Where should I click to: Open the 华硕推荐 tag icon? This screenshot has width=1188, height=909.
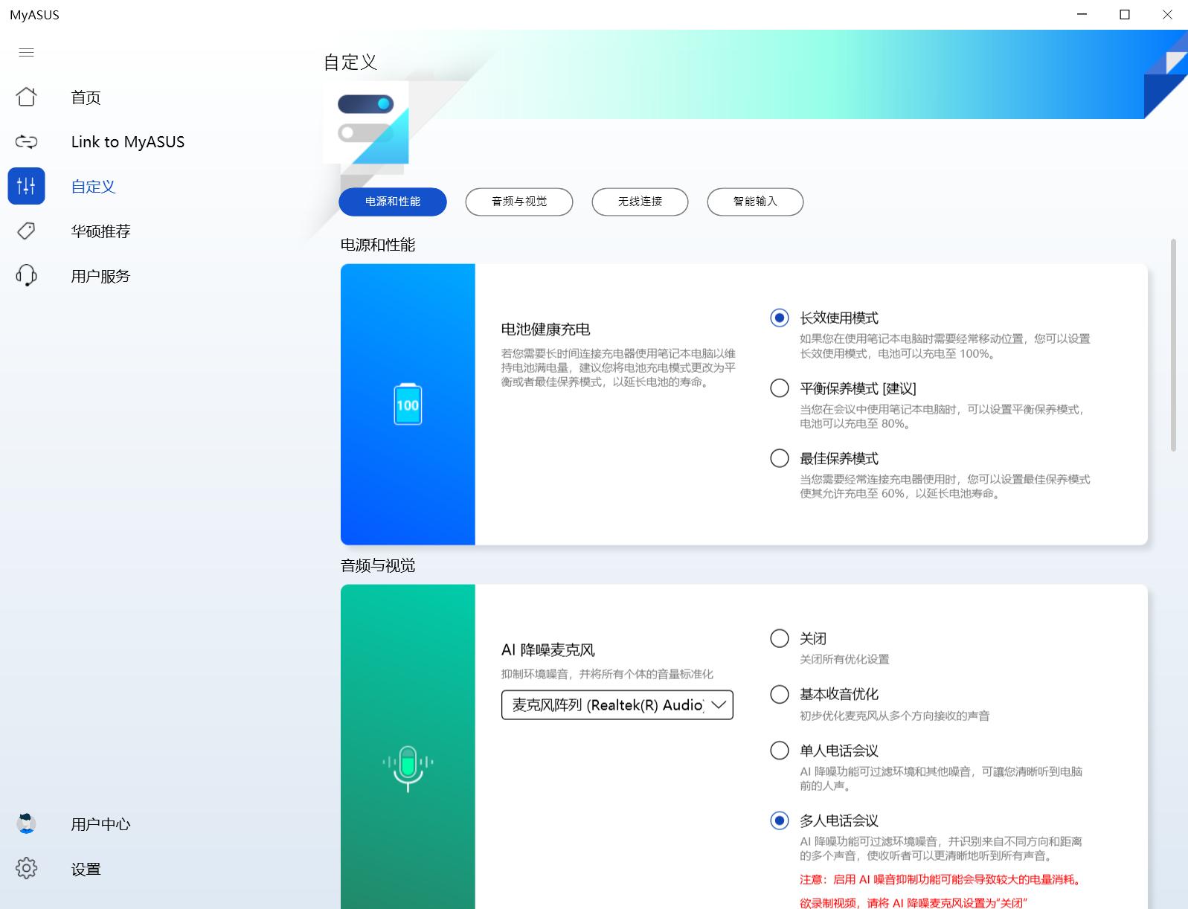[x=26, y=231]
